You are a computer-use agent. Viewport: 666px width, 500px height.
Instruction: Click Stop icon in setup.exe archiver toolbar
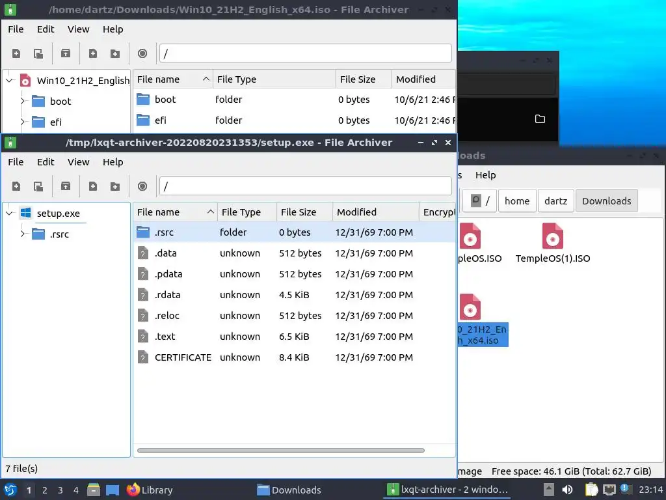142,186
